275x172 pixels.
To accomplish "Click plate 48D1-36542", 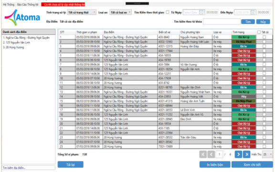I will [x=165, y=142].
